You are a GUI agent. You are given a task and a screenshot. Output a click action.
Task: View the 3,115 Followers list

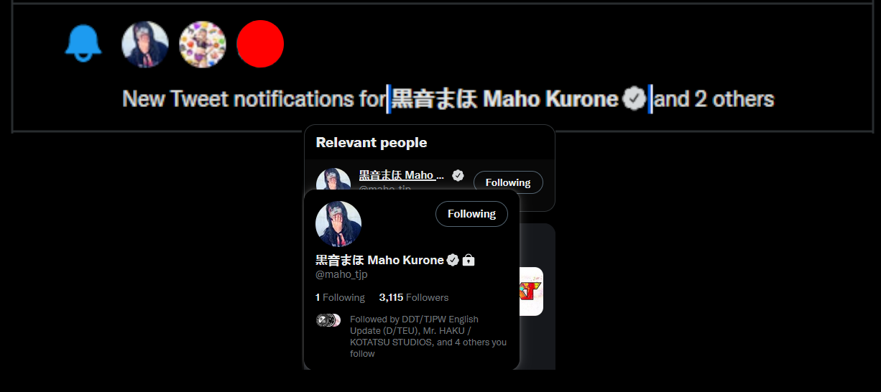point(414,297)
